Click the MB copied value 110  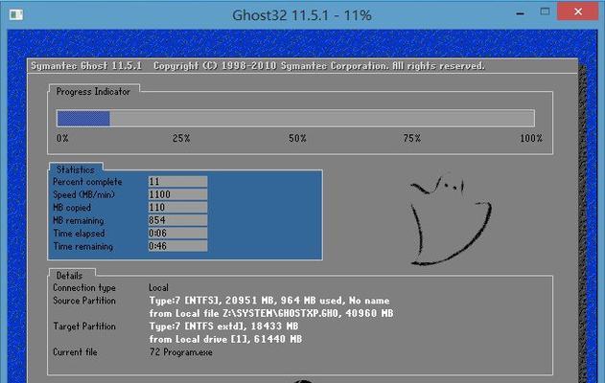pyautogui.click(x=178, y=207)
